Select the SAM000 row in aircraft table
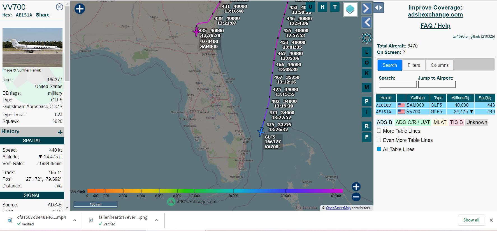The height and width of the screenshot is (231, 497). tap(435, 105)
